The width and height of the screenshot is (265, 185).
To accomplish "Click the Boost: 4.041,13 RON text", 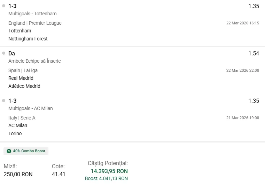I will click(106, 178).
